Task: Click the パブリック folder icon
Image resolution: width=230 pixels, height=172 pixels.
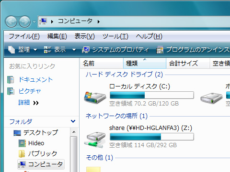Action: tap(22, 154)
